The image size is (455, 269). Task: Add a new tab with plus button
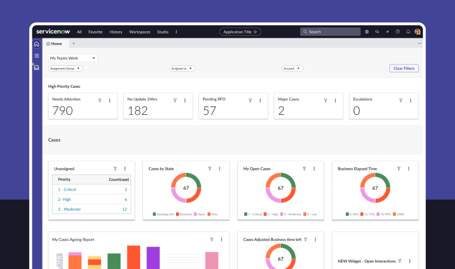[74, 44]
